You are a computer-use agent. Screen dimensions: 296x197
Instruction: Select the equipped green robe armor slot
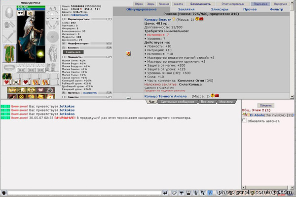click(9, 53)
